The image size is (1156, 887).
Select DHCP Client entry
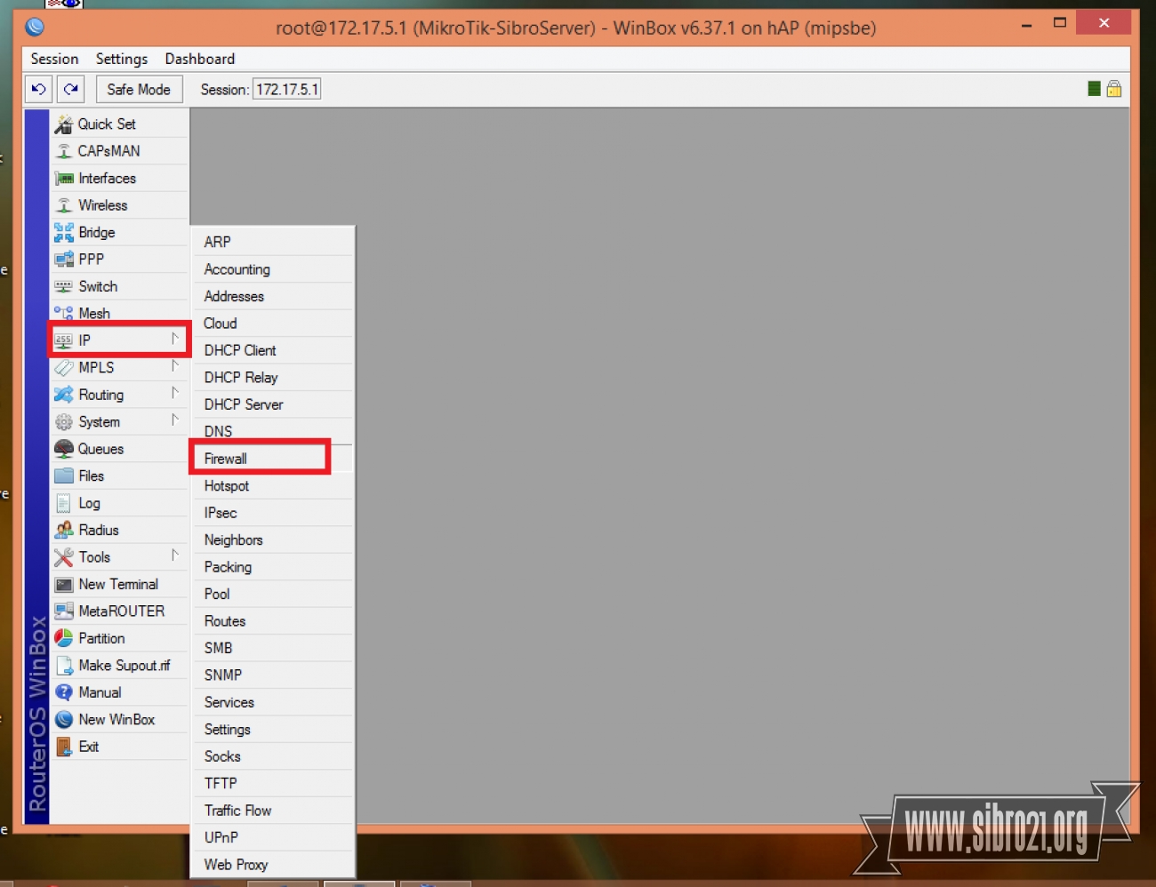click(x=273, y=350)
